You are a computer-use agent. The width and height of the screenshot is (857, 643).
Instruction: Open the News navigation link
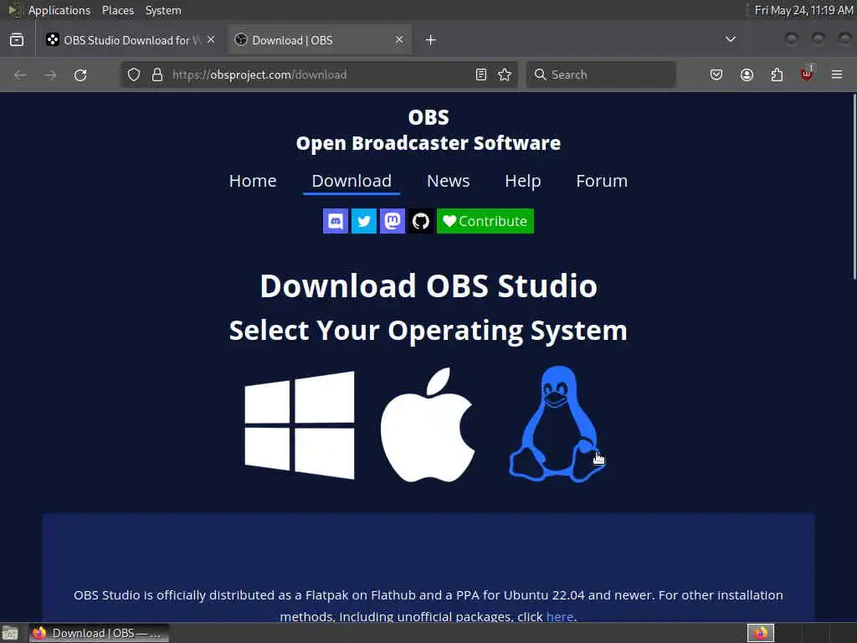(449, 181)
